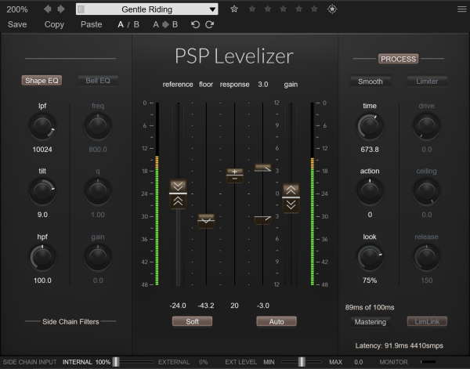This screenshot has height=369, width=470.
Task: Enable the Smooth mode
Action: click(371, 81)
